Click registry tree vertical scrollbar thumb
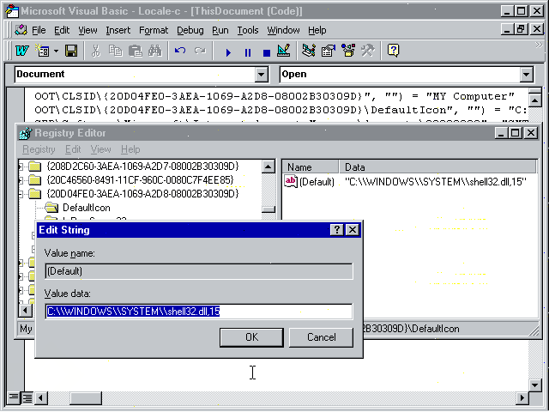This screenshot has width=549, height=412. click(x=268, y=209)
